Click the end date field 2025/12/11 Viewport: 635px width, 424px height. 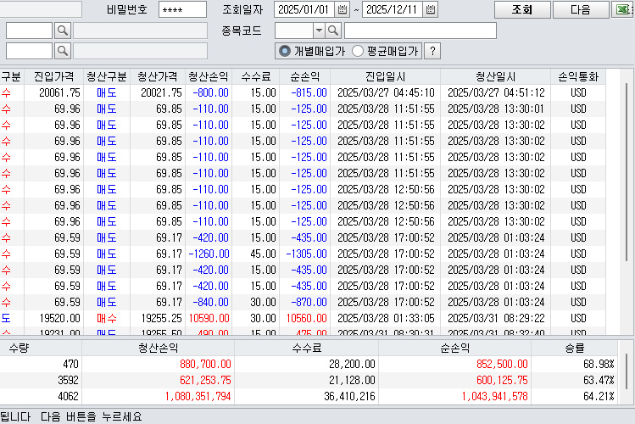[x=393, y=9]
